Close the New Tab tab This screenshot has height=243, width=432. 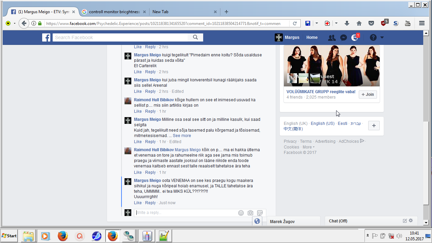(x=215, y=12)
